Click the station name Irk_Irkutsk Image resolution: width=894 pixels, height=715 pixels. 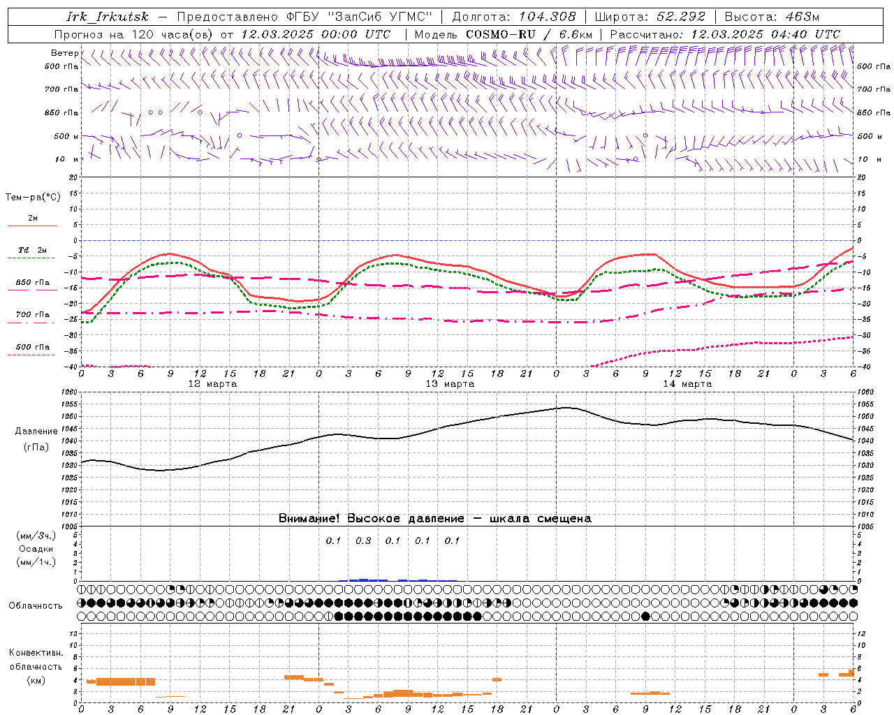[107, 17]
